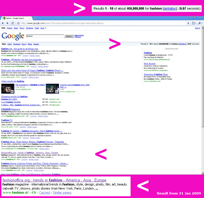This screenshot has height=198, width=204.
Task: Open 'Fashion TV' search result
Action: click(7, 120)
